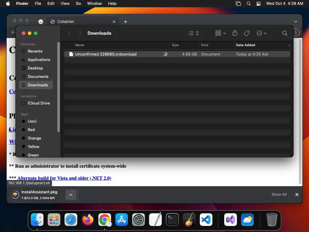Open the Chrome tab search chevron
Image resolution: width=309 pixels, height=232 pixels.
click(296, 22)
